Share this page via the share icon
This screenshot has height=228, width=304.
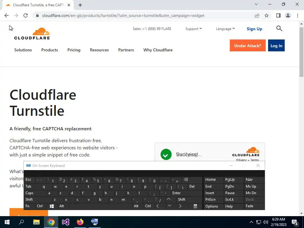click(257, 15)
